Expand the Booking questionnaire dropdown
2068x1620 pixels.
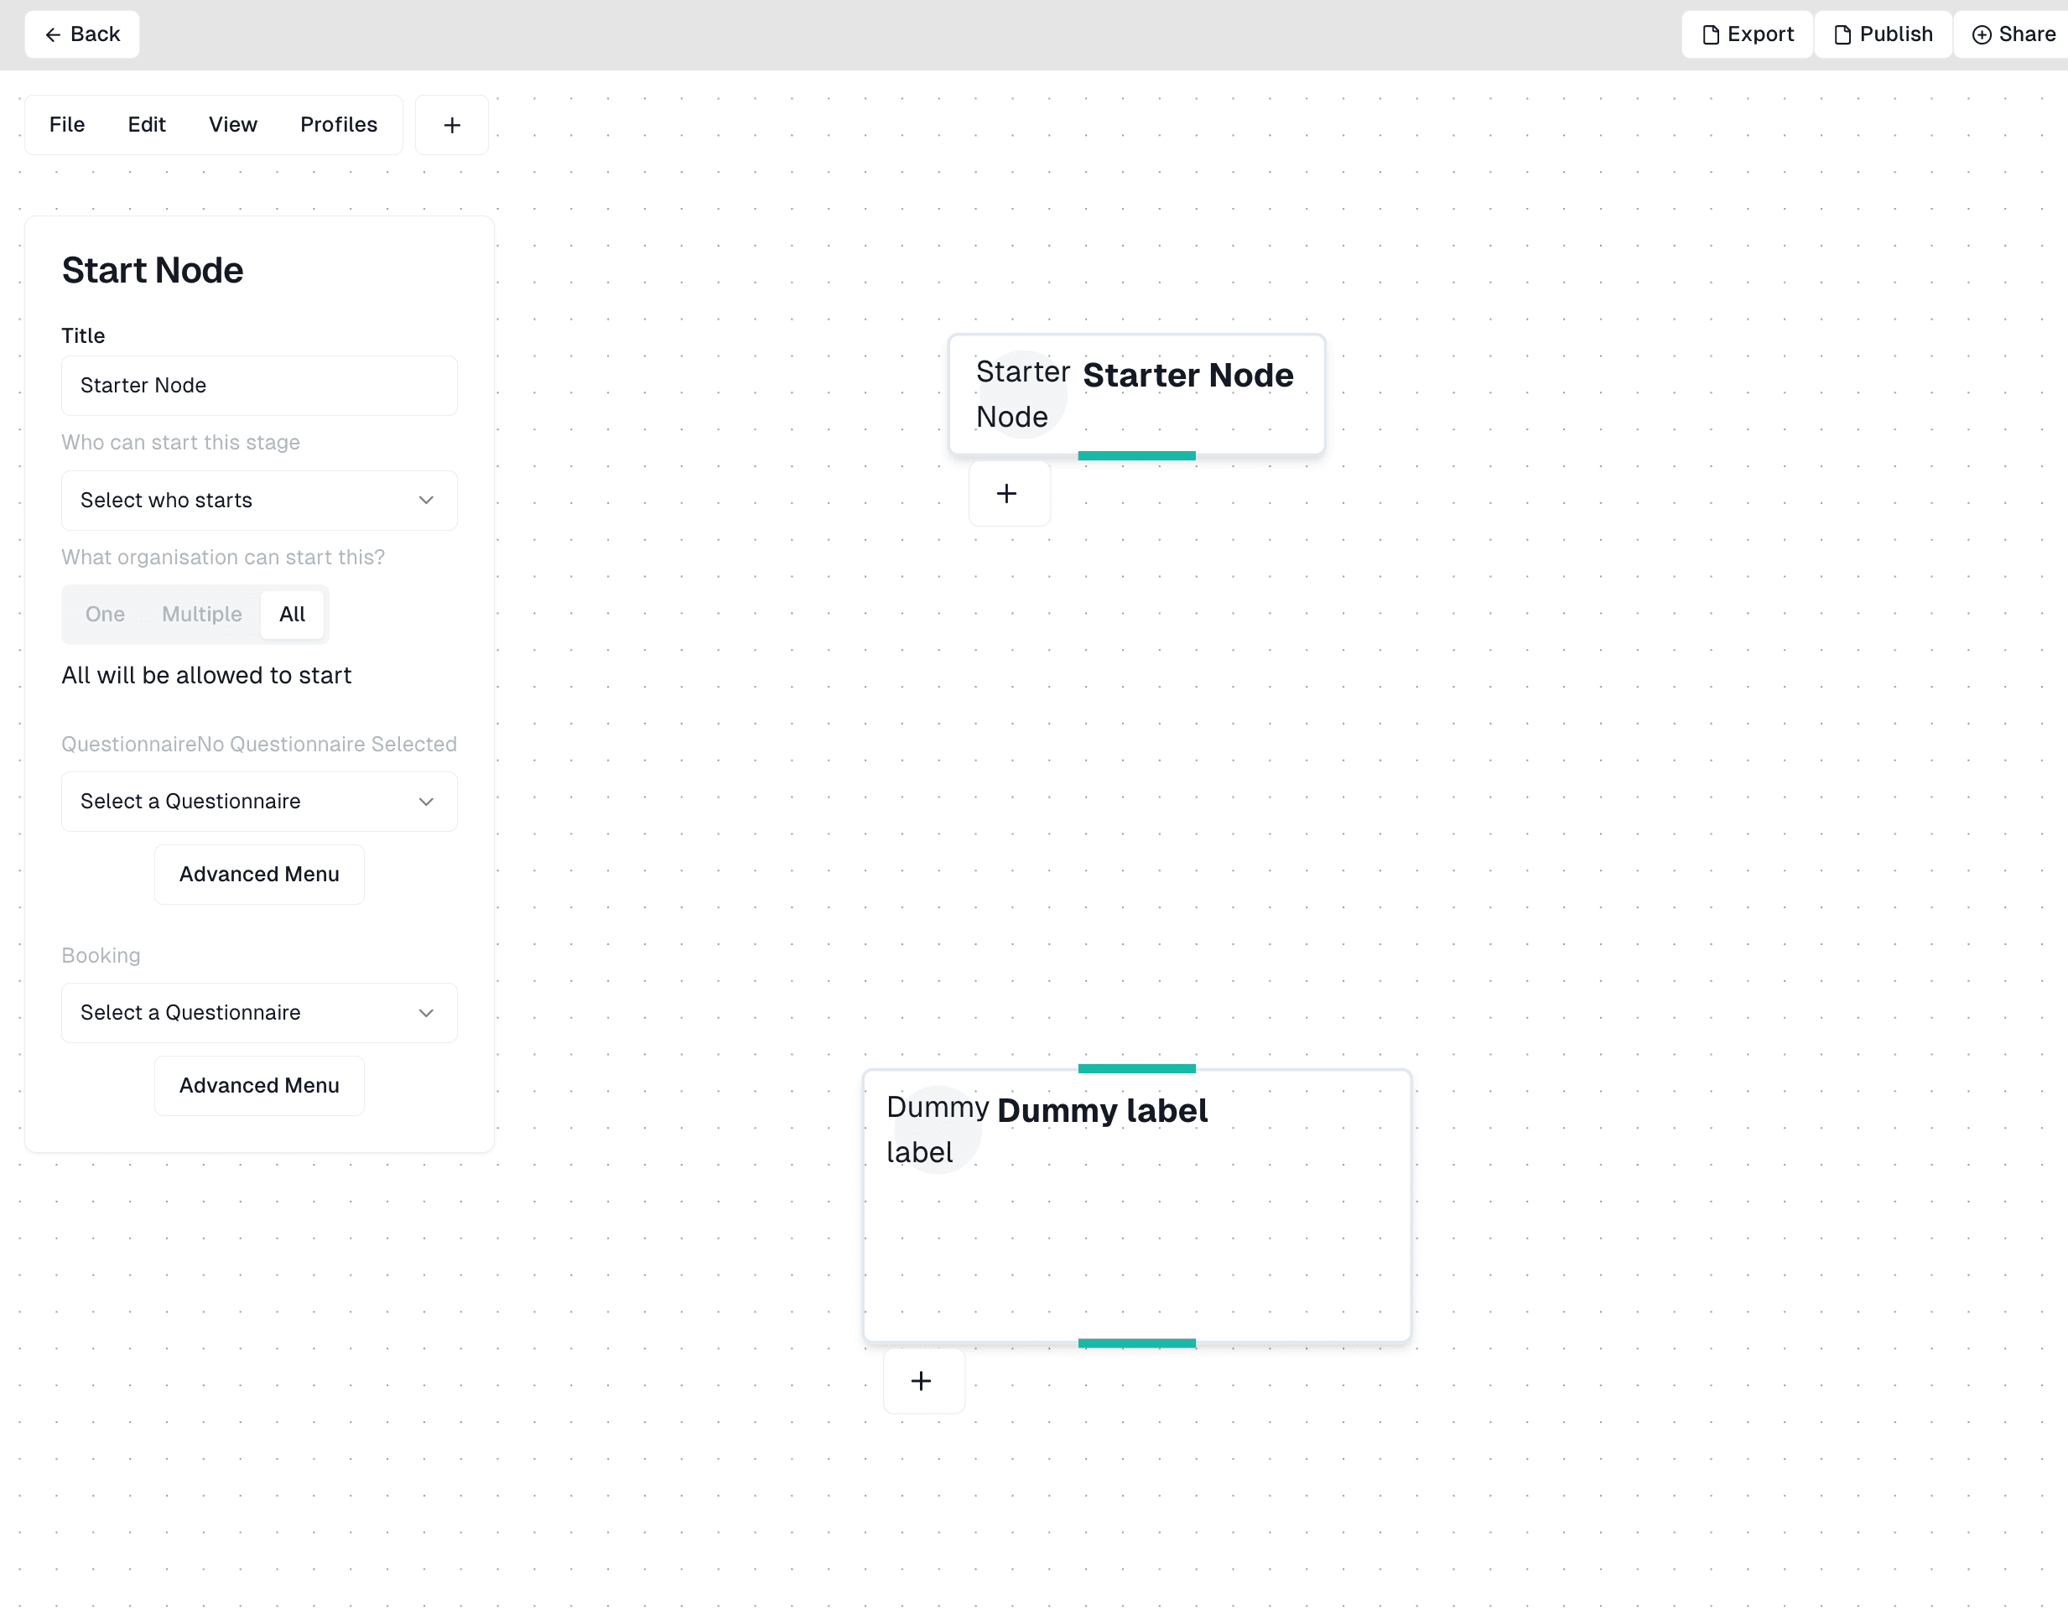260,1012
